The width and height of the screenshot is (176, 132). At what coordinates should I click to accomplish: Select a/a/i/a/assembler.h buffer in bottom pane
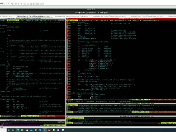click(x=75, y=118)
